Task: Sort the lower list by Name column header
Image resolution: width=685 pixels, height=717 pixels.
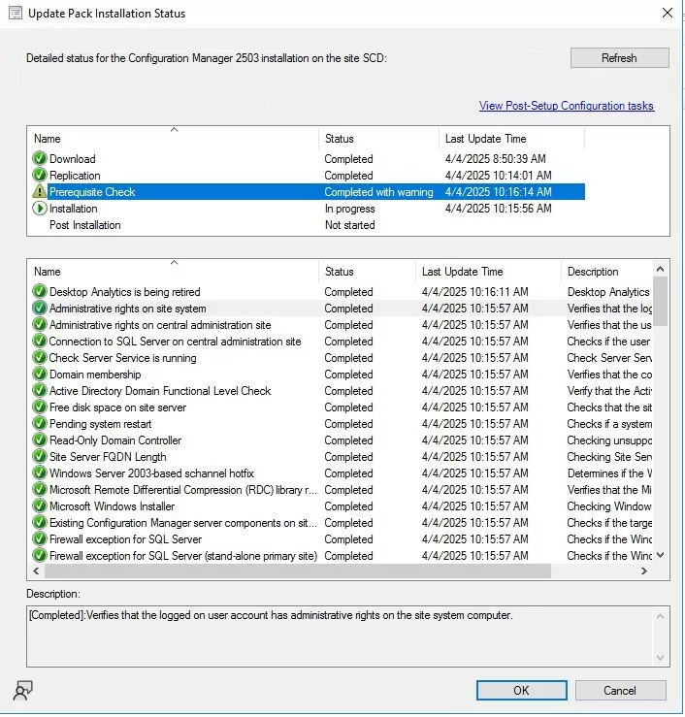Action: (x=174, y=271)
